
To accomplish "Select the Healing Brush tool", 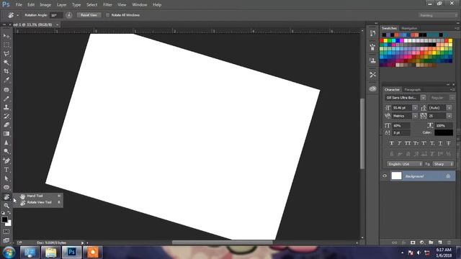I will pyautogui.click(x=6, y=90).
